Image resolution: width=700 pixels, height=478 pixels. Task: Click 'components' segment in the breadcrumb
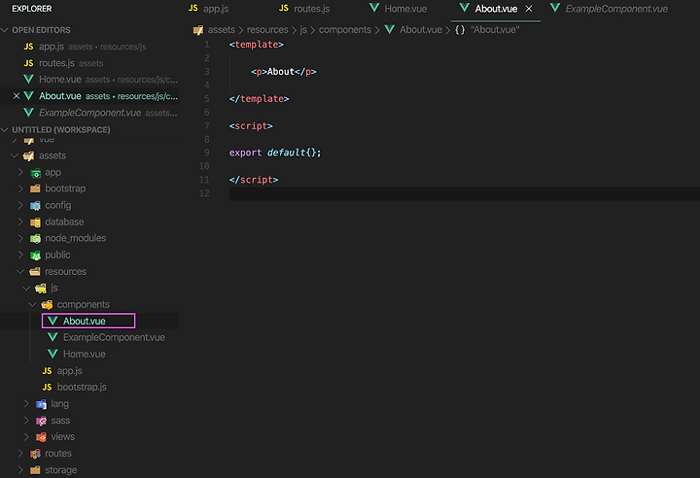[x=345, y=30]
